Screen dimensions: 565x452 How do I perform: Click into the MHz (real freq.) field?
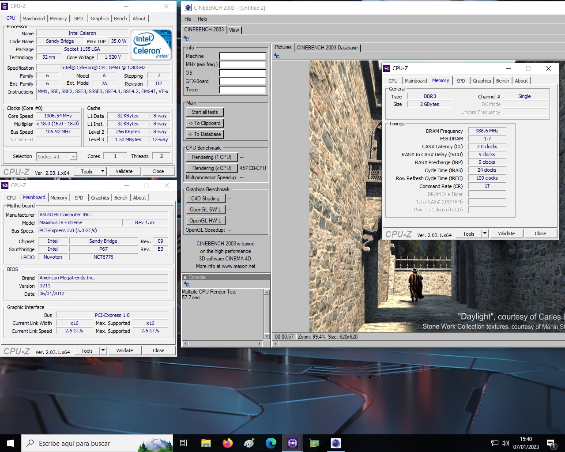243,64
